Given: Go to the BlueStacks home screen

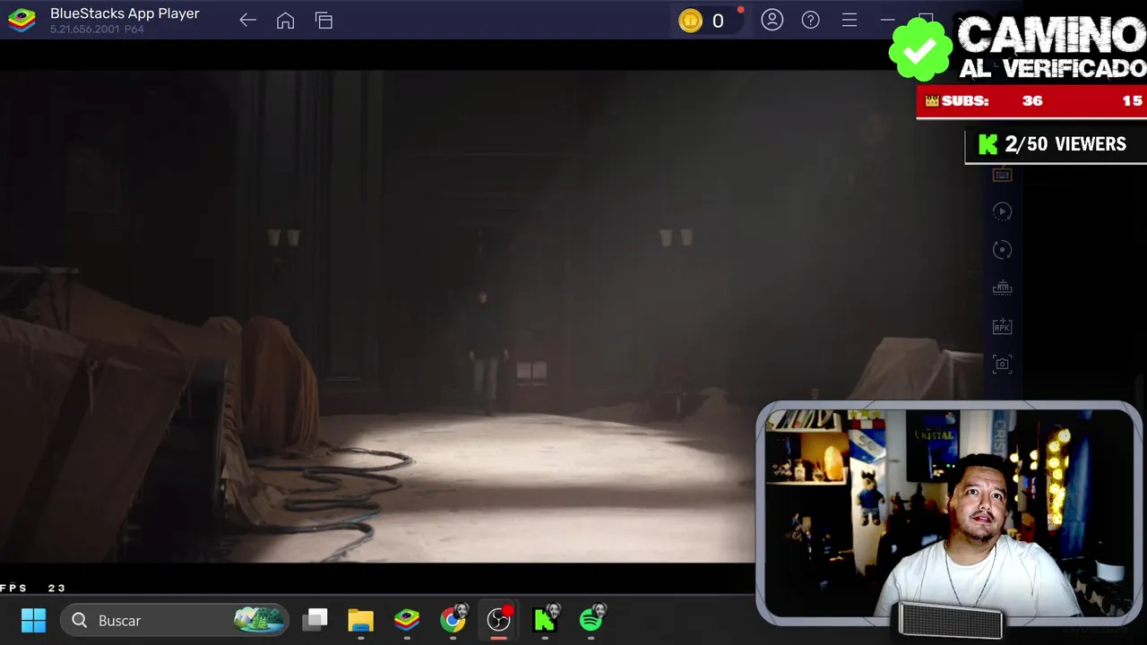Looking at the screenshot, I should [x=286, y=21].
